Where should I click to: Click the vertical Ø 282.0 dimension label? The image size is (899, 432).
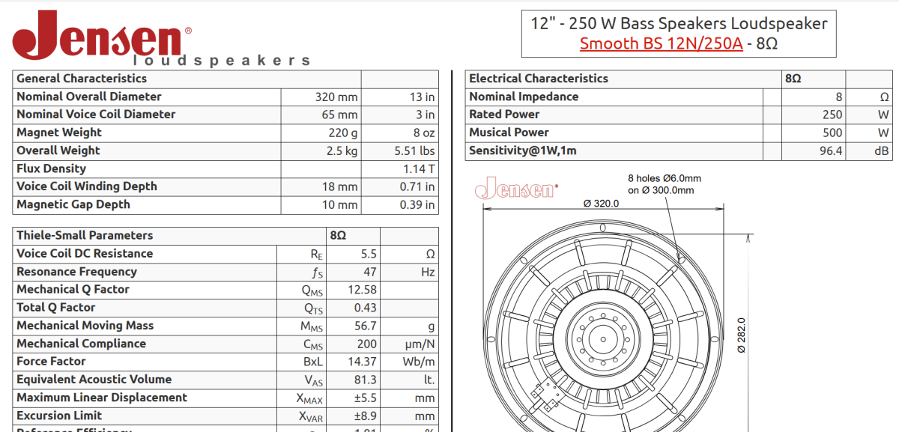pyautogui.click(x=742, y=335)
